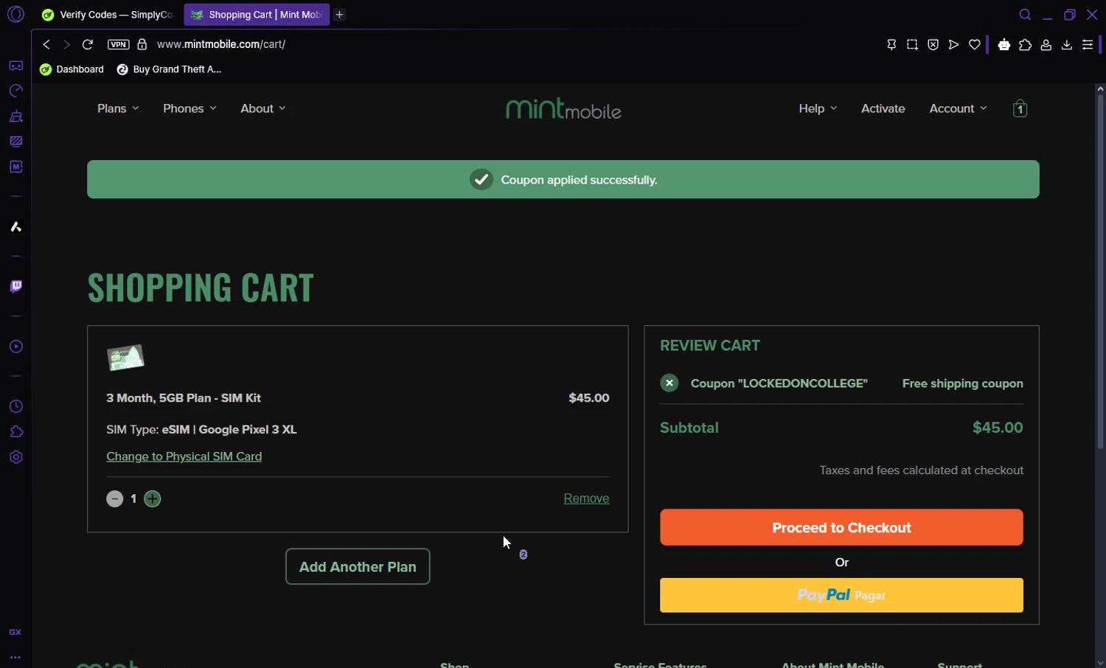Expand the About menu
Viewport: 1106px width, 668px height.
262,108
